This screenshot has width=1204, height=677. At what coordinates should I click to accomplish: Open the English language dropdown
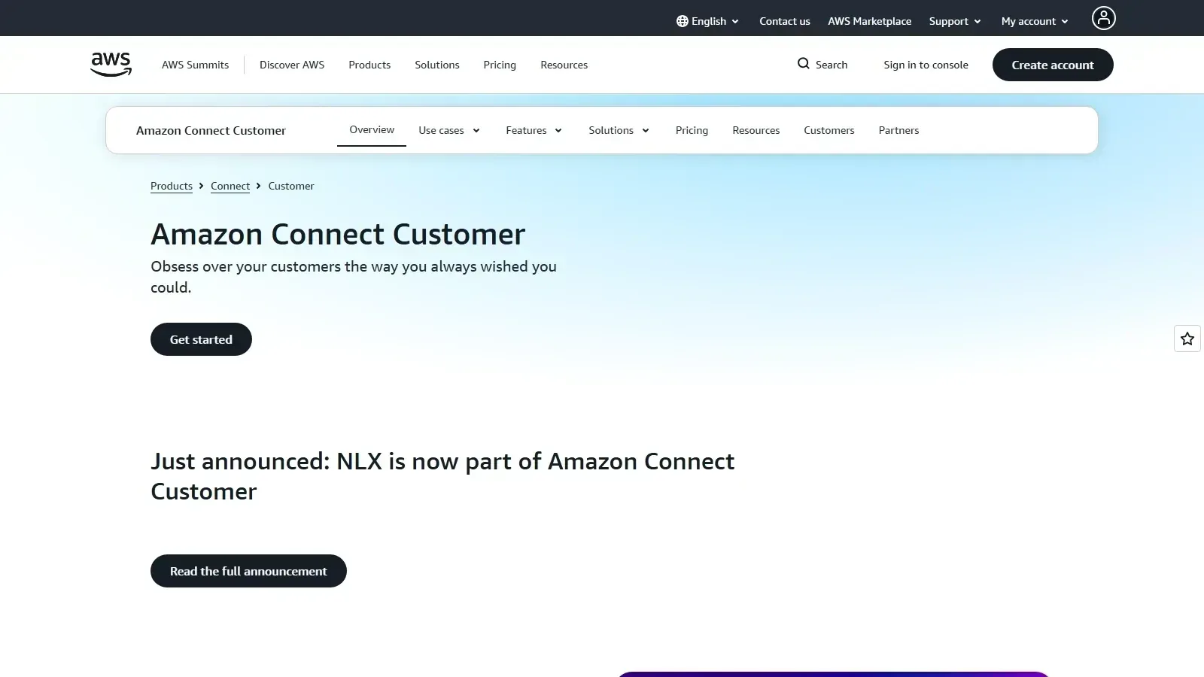click(x=707, y=21)
